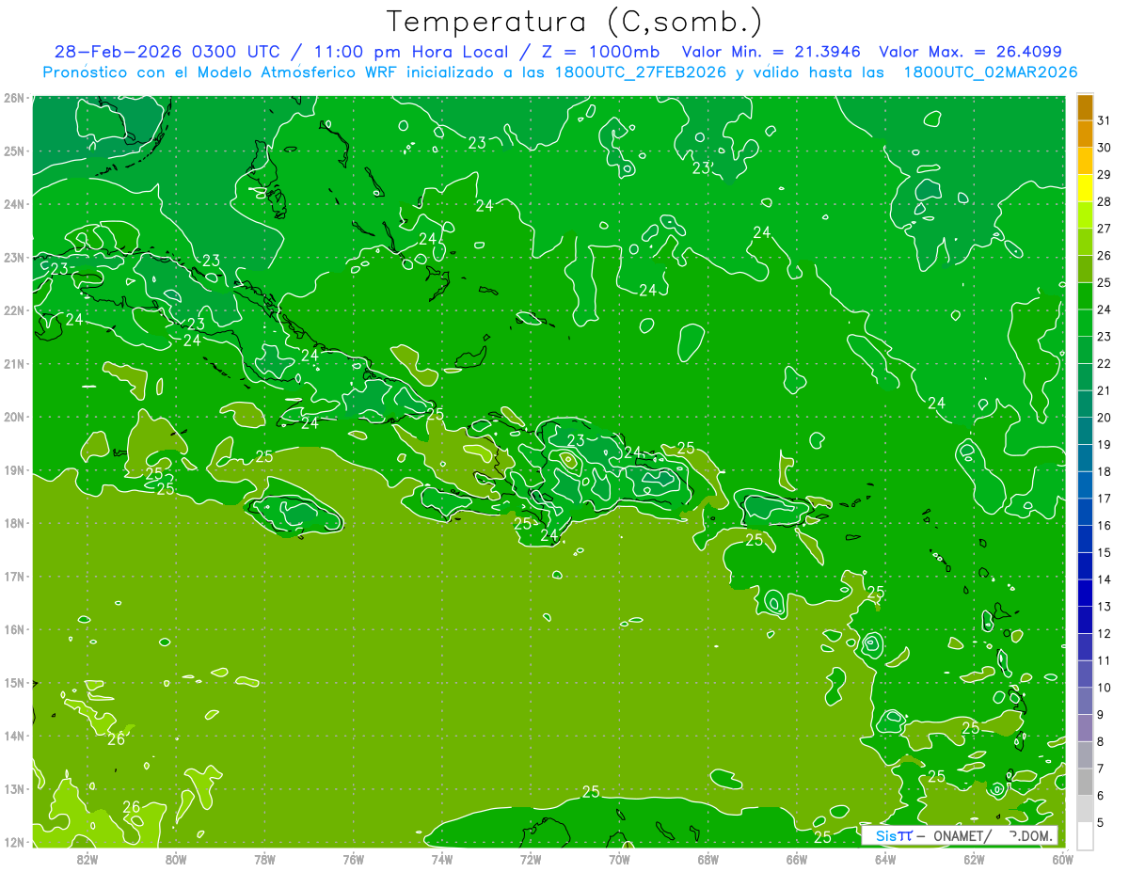Screen dimensions: 1129x872
Task: Click the "19N" latitude axis label
Action: 14,469
